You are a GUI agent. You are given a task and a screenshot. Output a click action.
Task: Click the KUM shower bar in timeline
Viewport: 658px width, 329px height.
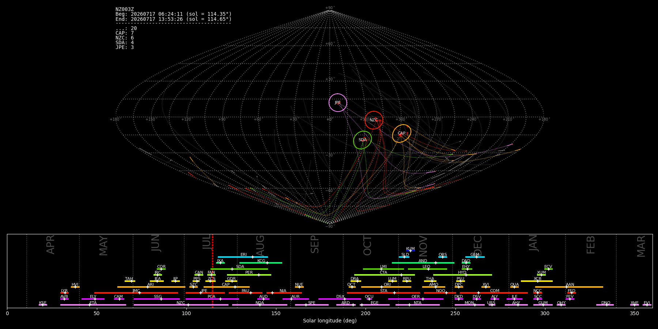(x=411, y=251)
